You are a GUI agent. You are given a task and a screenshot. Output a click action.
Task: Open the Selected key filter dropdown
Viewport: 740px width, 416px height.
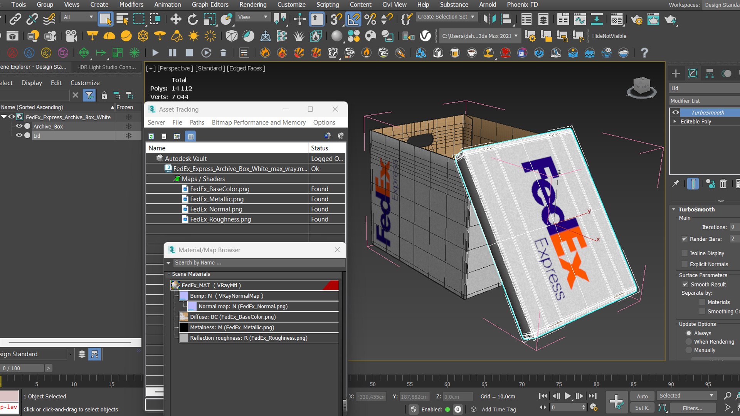687,396
